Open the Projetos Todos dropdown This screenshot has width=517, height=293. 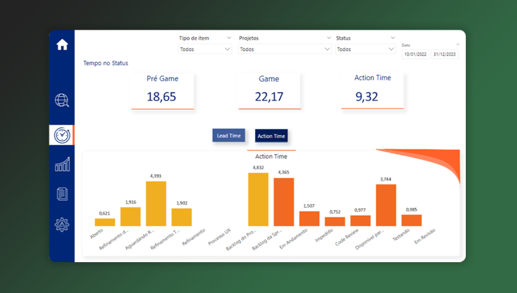285,49
